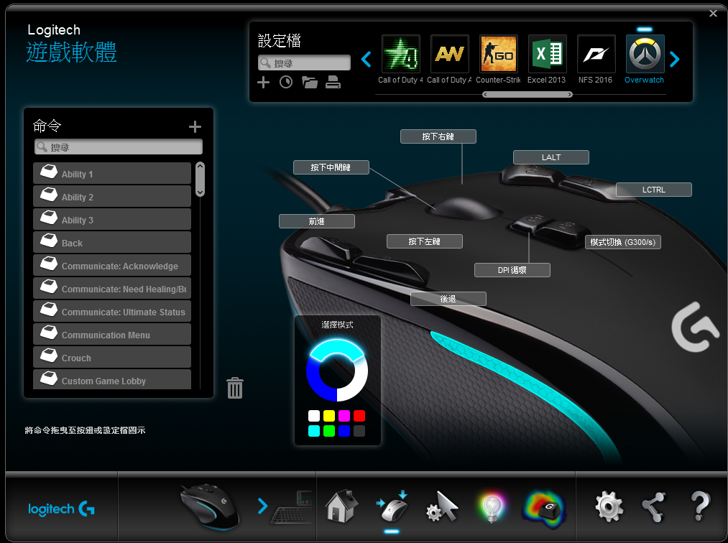The image size is (728, 543).
Task: Click the plus icon to create new profile
Action: point(263,83)
